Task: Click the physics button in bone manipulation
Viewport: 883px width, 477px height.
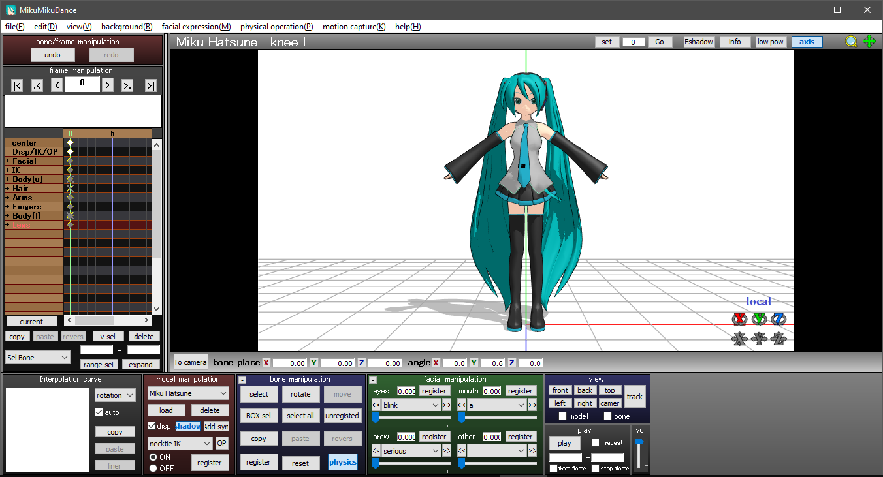Action: pyautogui.click(x=343, y=462)
